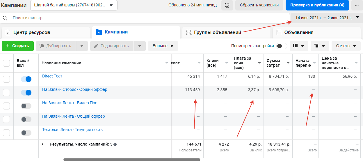Expand the Больше dropdown menu

[163, 46]
